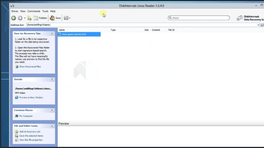Toggle the Folders toolbar button
Viewport: 264px width, 148px height.
[40, 18]
